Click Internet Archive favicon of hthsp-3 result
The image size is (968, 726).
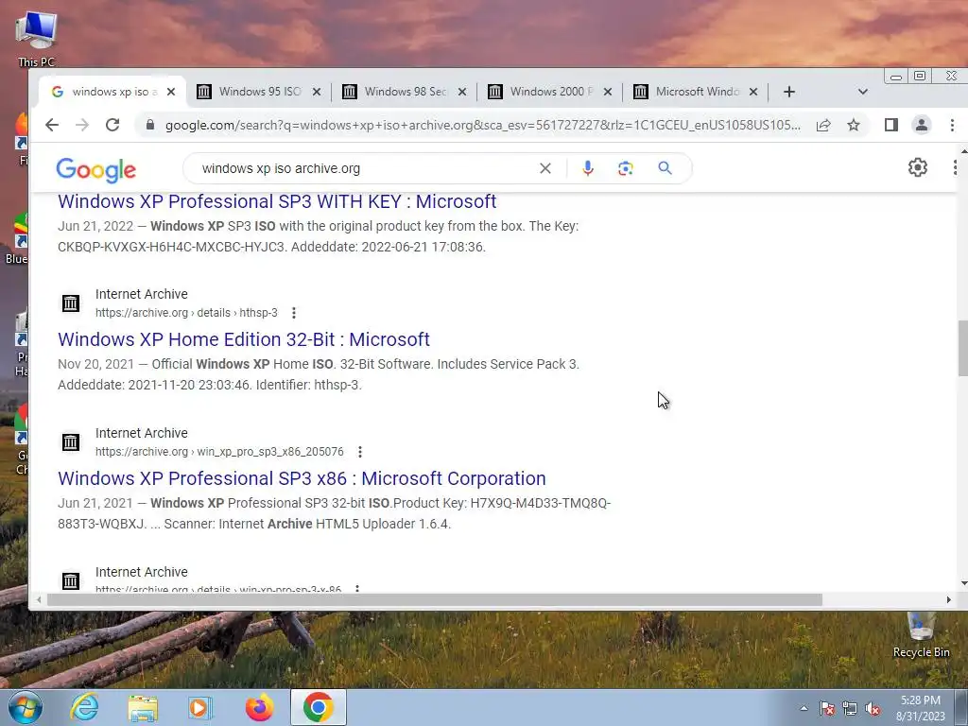coord(70,303)
